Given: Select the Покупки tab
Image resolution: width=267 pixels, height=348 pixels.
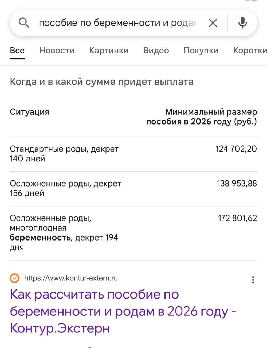Looking at the screenshot, I should coord(201,50).
